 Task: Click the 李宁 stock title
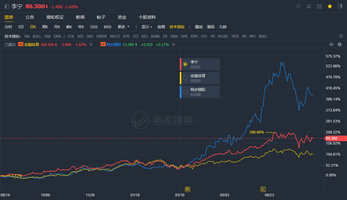17,6
